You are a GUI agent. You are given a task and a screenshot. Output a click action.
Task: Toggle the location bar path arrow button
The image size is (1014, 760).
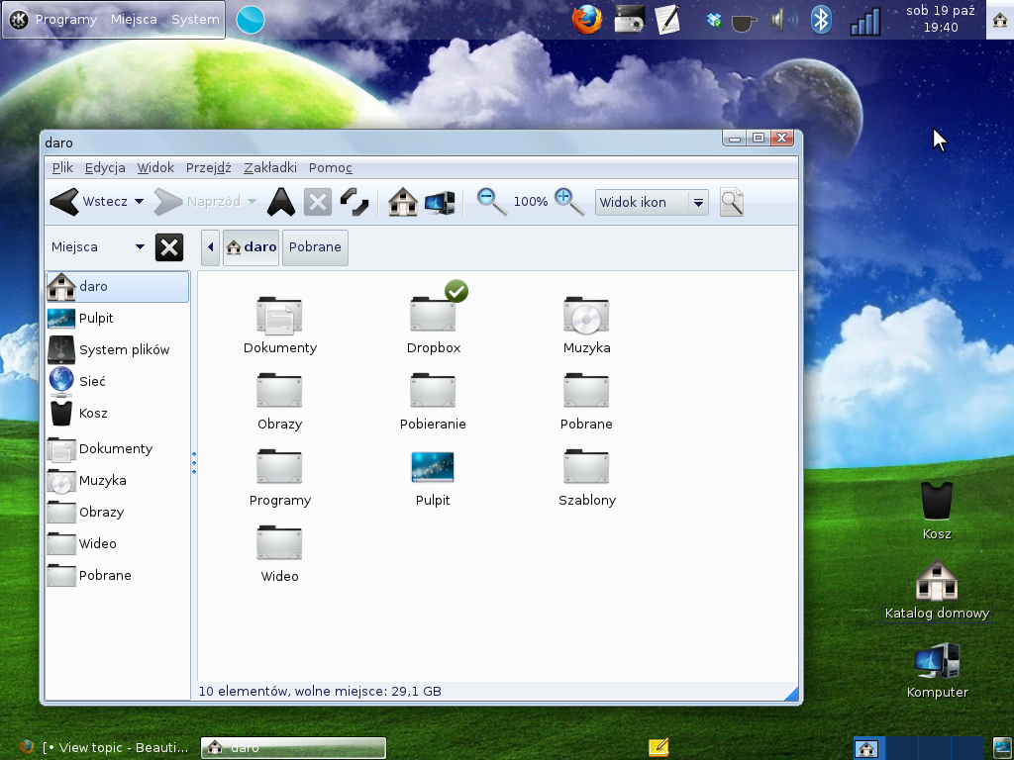pyautogui.click(x=210, y=247)
